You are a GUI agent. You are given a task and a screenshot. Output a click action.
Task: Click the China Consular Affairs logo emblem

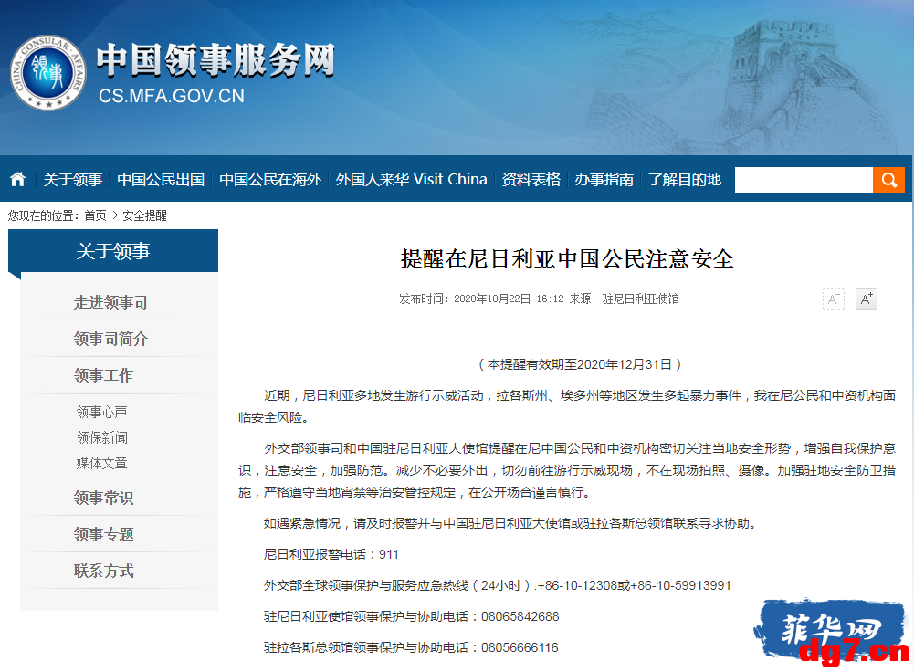click(x=48, y=73)
